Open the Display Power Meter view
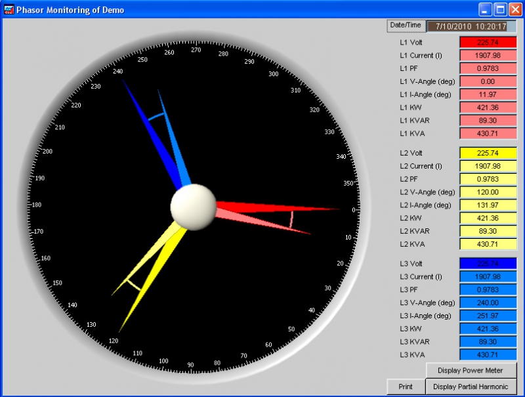This screenshot has height=397, width=525. tap(471, 370)
